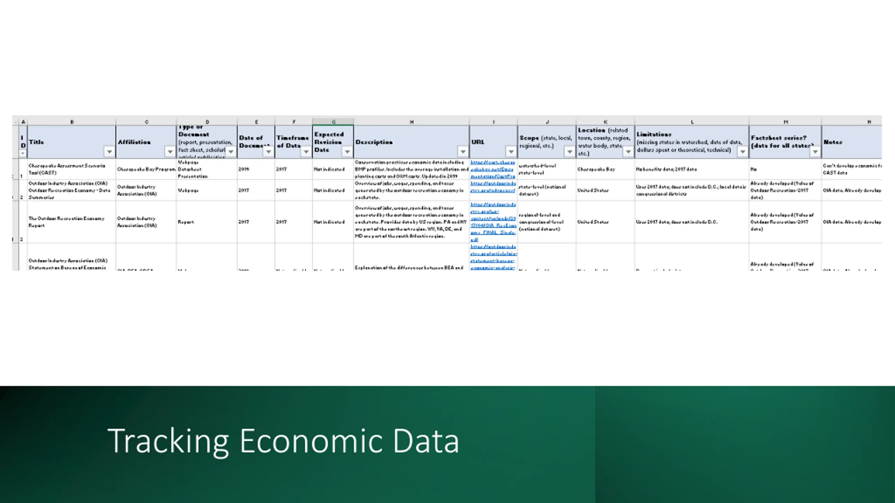Select the OIA Data Summaries title cell
895x503 pixels.
click(72, 190)
